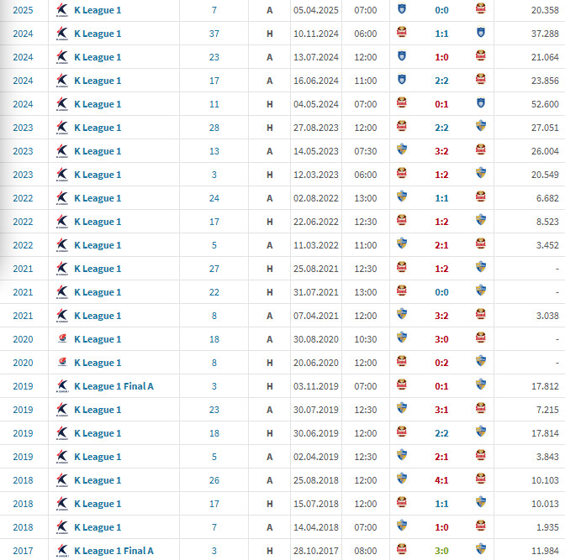Click the league logo in 20.06.2020 row
This screenshot has width=565, height=560.
click(62, 362)
